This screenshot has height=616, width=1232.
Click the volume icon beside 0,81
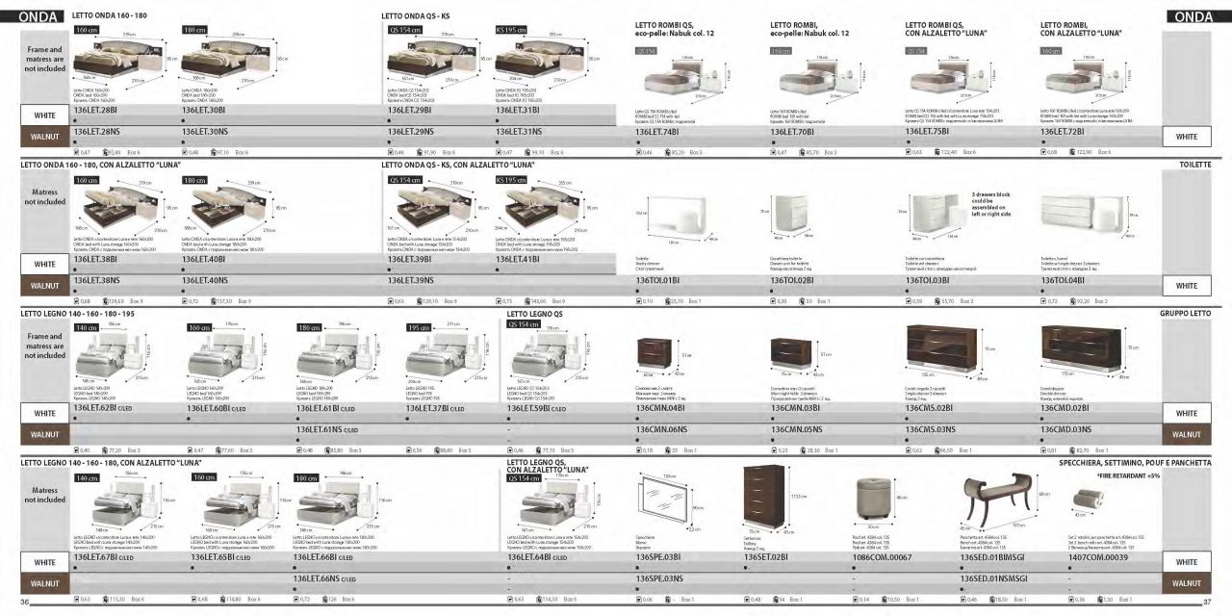click(x=1044, y=449)
